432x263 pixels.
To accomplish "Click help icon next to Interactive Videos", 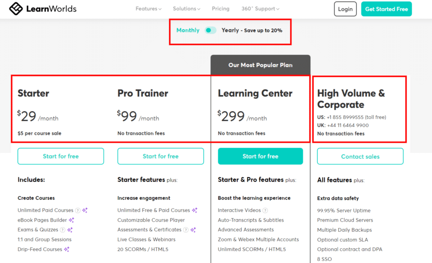I will [x=265, y=210].
